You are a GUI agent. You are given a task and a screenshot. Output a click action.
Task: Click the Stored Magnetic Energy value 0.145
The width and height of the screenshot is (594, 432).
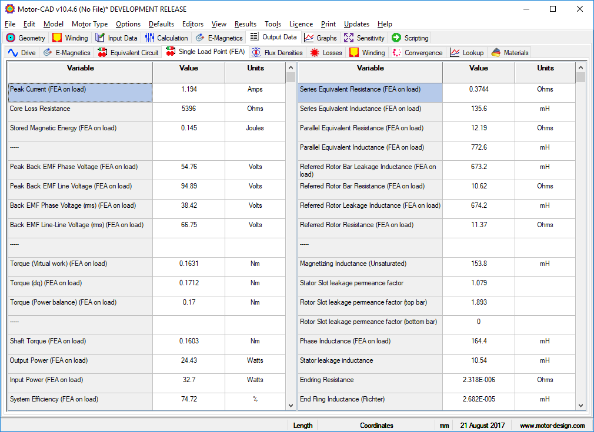coord(189,128)
